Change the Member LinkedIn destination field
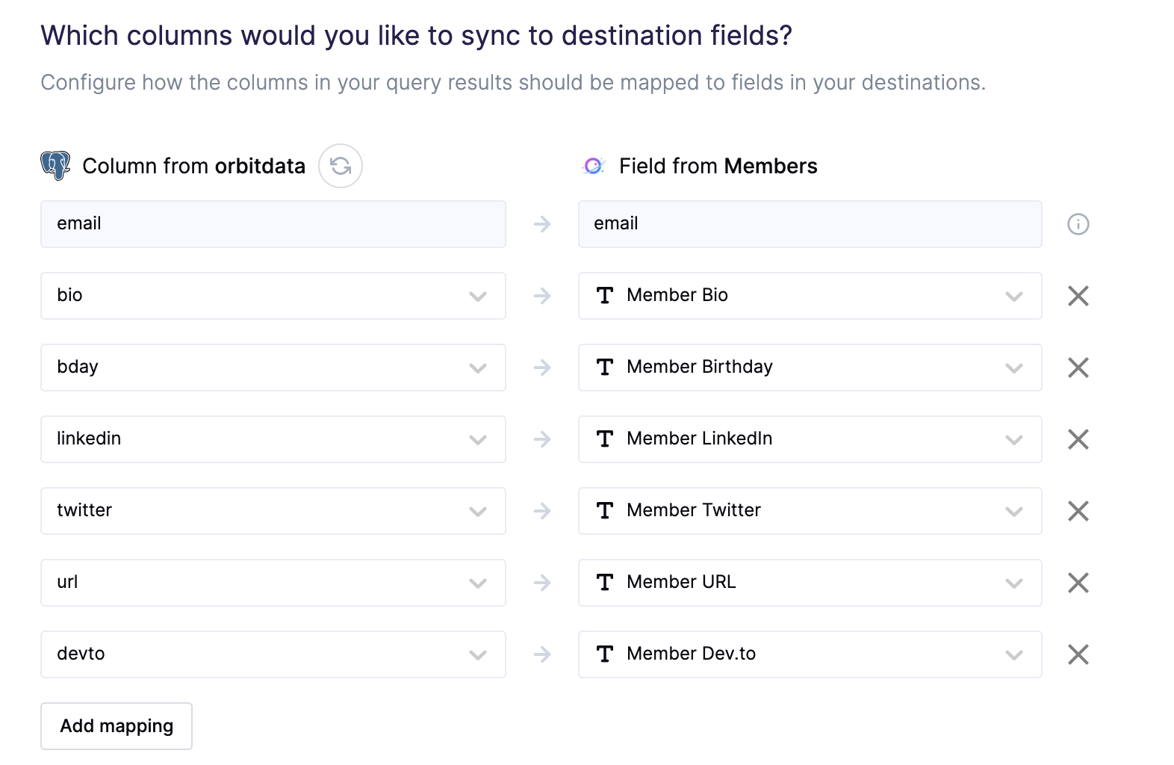This screenshot has height=765, width=1174. point(810,439)
